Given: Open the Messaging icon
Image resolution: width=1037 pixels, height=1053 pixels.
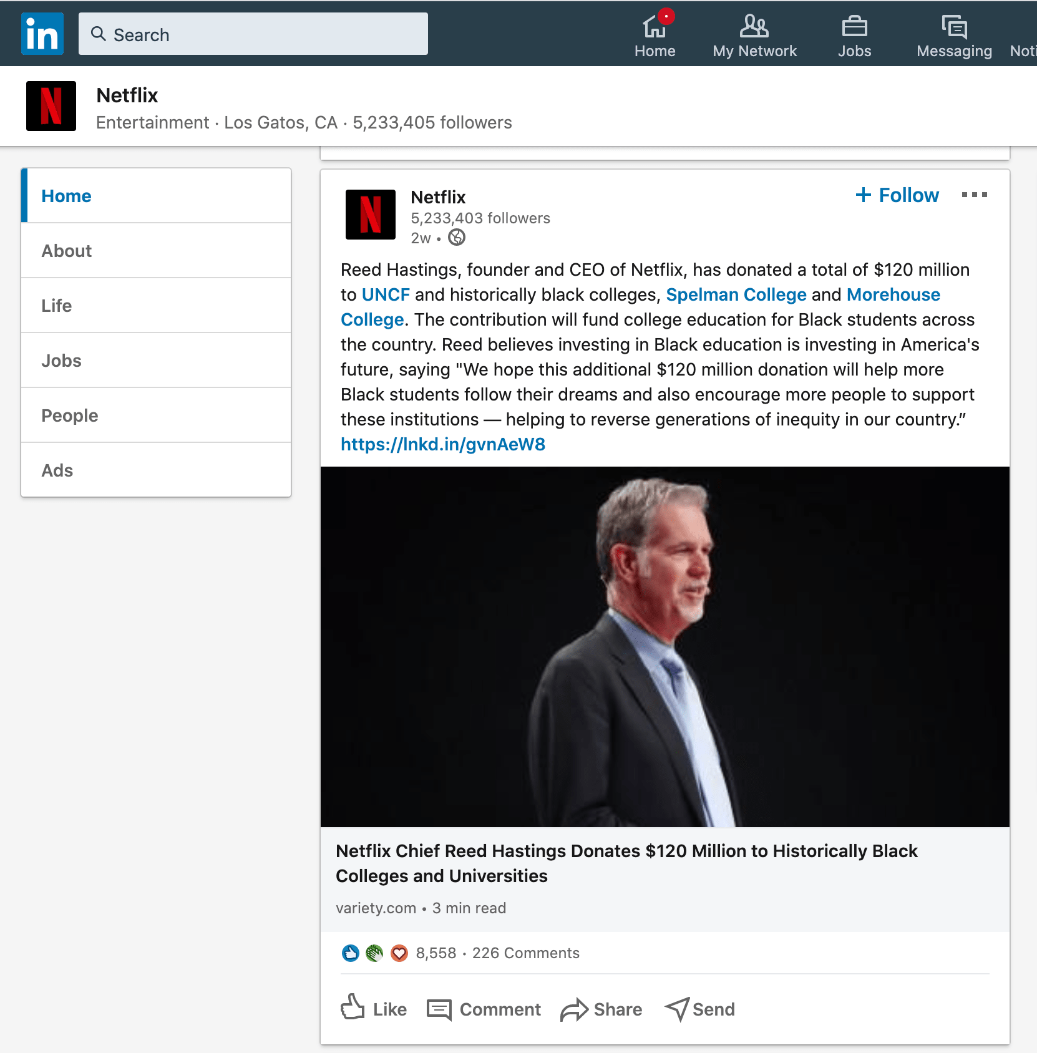Looking at the screenshot, I should pos(954,35).
